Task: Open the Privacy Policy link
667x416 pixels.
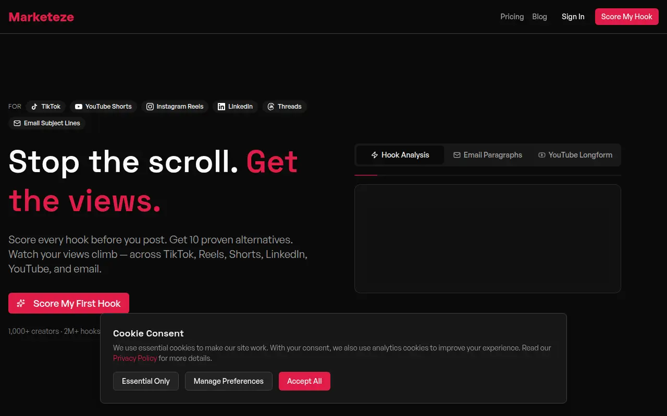Action: [x=135, y=358]
